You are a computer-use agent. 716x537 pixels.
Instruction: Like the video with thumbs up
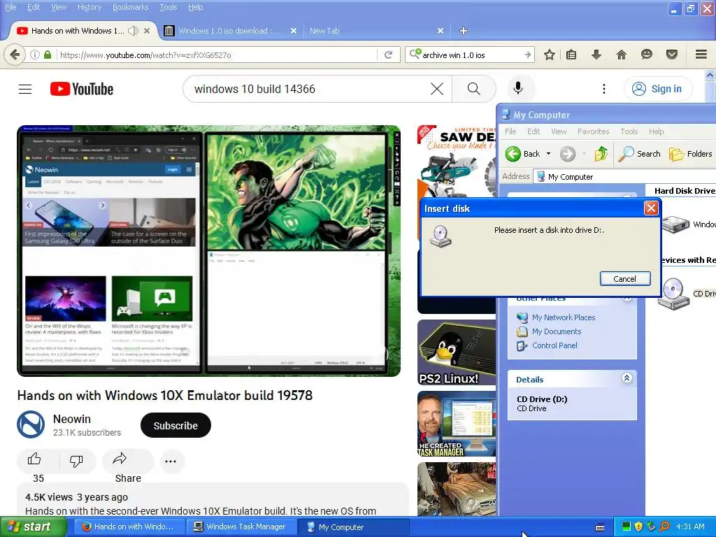(34, 459)
